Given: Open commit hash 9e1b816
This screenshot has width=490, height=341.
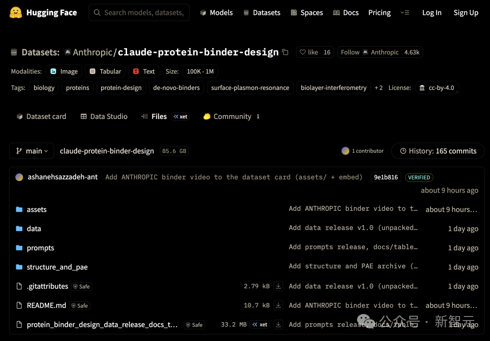Looking at the screenshot, I should 386,177.
